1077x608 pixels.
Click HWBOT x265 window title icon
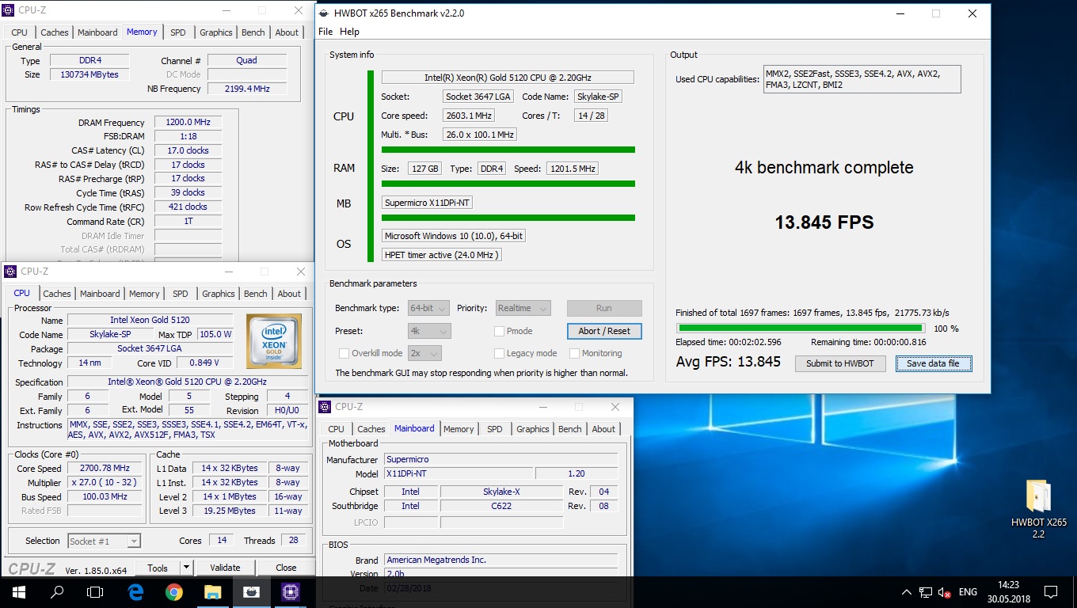click(324, 13)
